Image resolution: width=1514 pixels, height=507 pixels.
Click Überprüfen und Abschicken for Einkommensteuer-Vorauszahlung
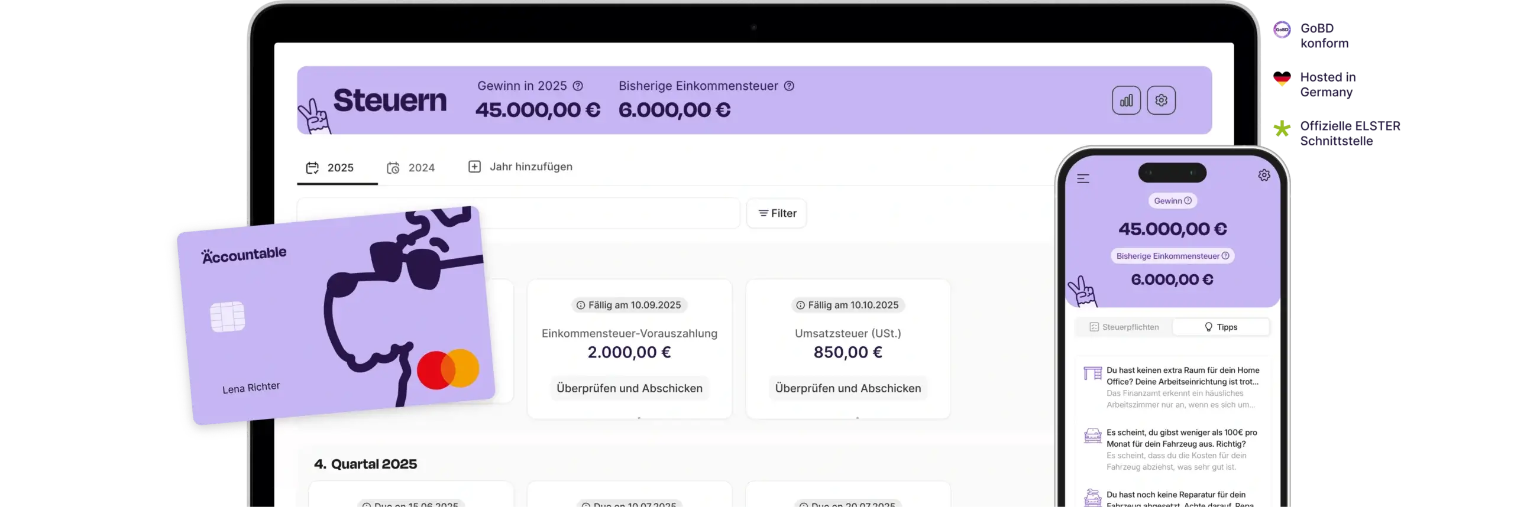629,388
